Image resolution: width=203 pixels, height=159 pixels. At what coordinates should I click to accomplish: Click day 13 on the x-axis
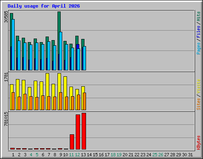(83, 155)
